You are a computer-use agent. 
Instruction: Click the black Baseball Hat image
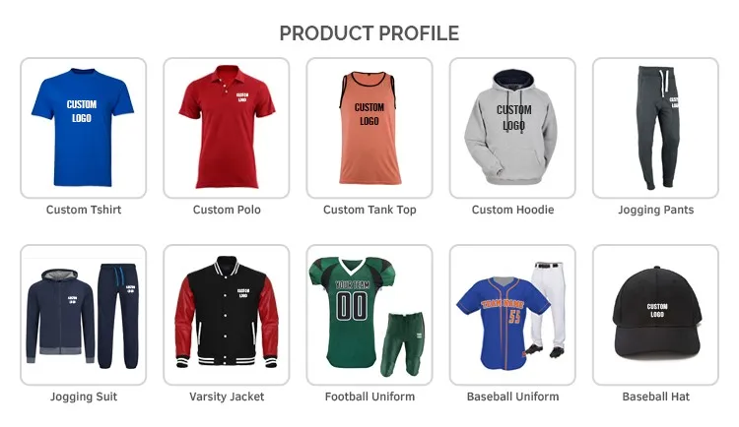(x=655, y=315)
